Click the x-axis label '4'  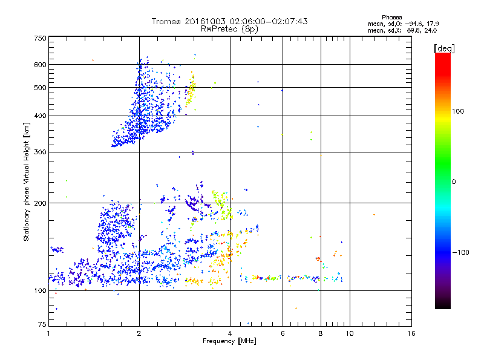[230, 333]
